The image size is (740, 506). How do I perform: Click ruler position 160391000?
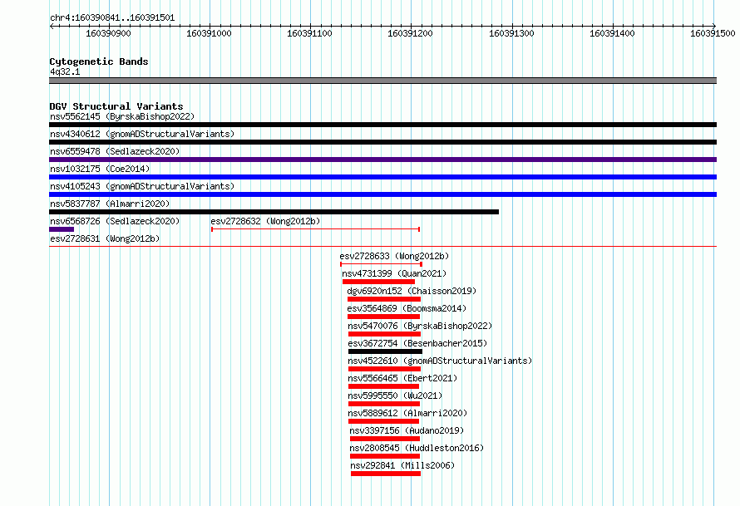coord(209,33)
